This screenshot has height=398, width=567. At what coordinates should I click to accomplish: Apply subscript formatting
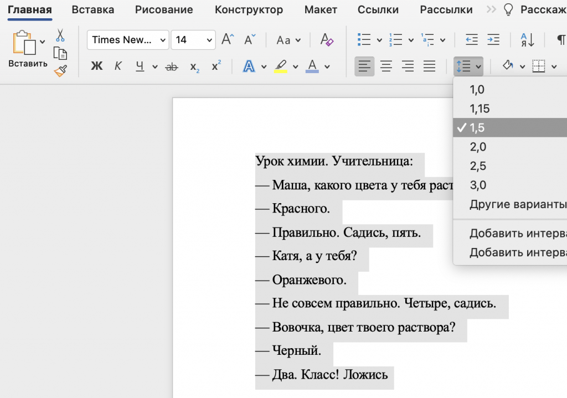(194, 67)
